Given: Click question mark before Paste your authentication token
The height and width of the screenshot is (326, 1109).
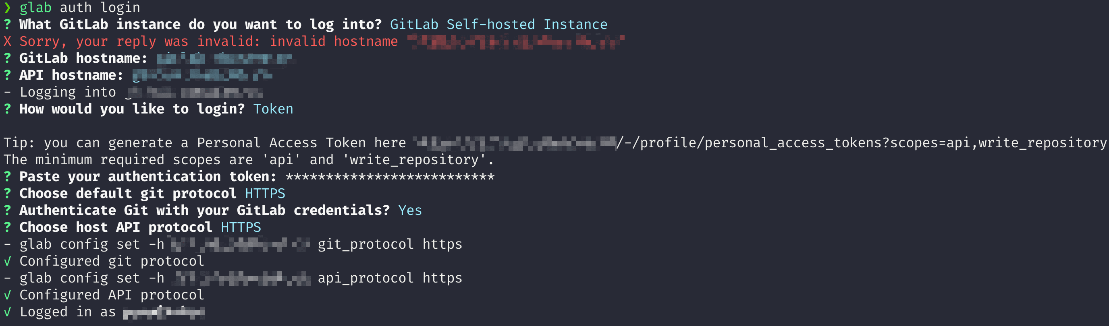Looking at the screenshot, I should pos(7,177).
